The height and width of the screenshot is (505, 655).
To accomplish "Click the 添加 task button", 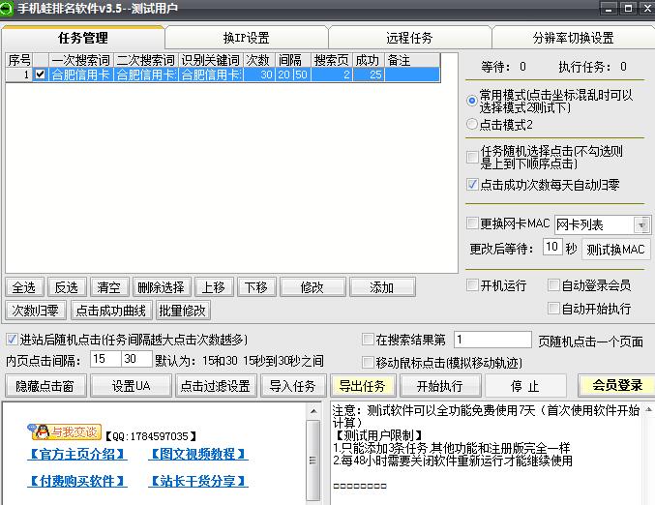I will [382, 287].
